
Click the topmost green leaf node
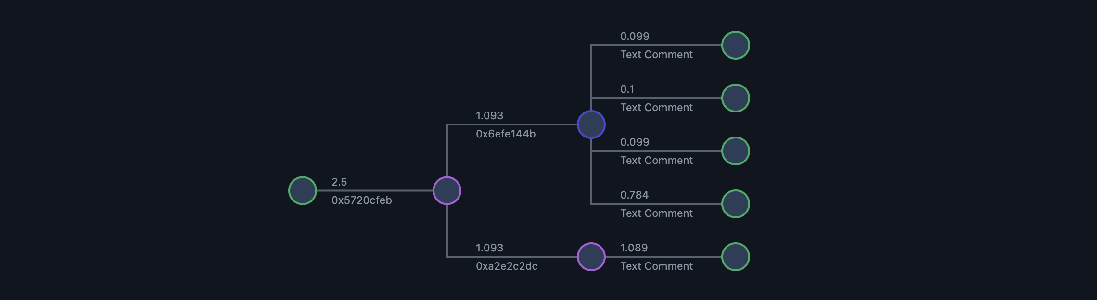pos(736,45)
